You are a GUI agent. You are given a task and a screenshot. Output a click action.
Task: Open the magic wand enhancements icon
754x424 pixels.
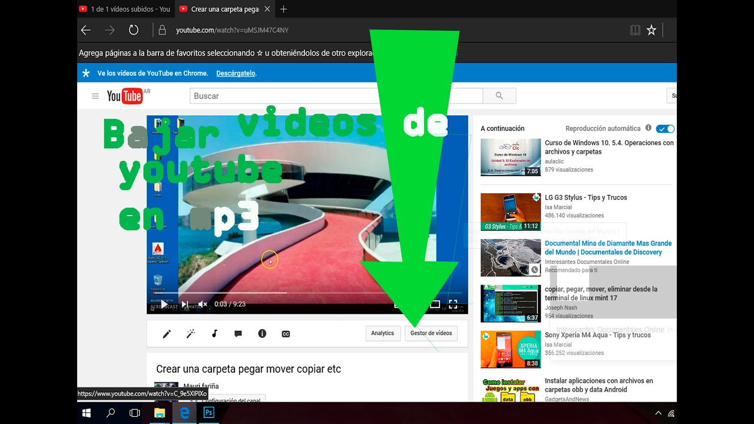191,334
